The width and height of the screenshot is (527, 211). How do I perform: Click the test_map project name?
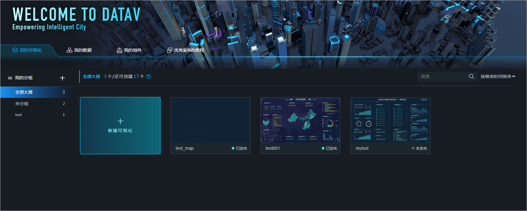[184, 148]
